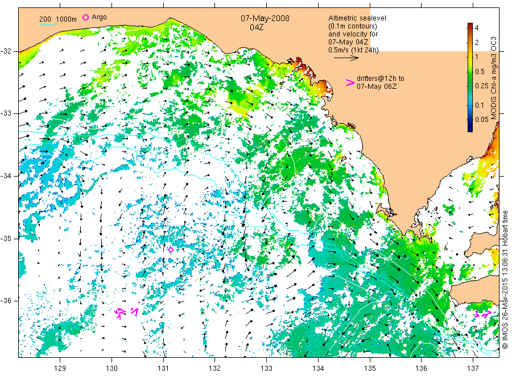Click the latitude label -35
The width and height of the screenshot is (512, 376).
pos(6,238)
